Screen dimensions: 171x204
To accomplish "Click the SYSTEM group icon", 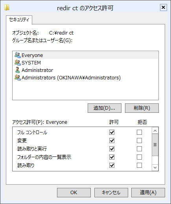I will point(18,62).
